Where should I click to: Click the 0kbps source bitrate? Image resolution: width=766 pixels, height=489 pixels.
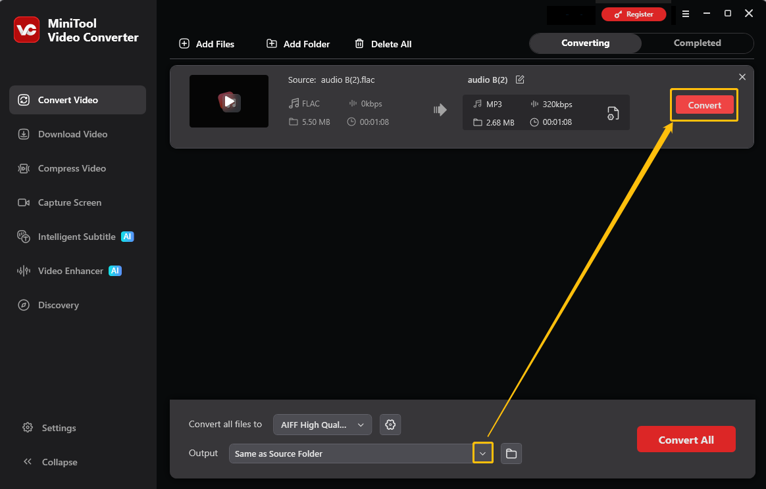click(x=371, y=104)
